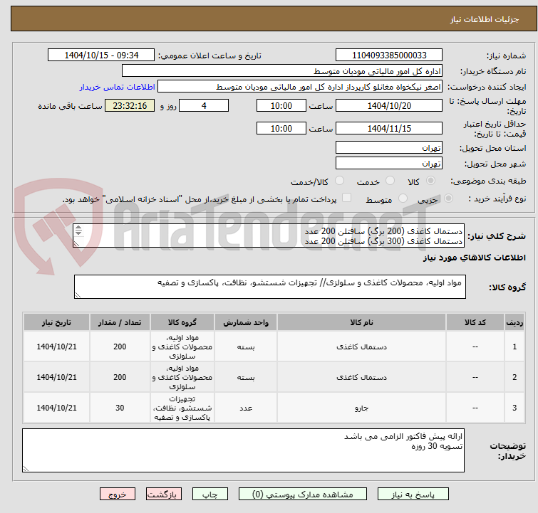Click the خروج exit button
538x513 pixels.
(118, 495)
